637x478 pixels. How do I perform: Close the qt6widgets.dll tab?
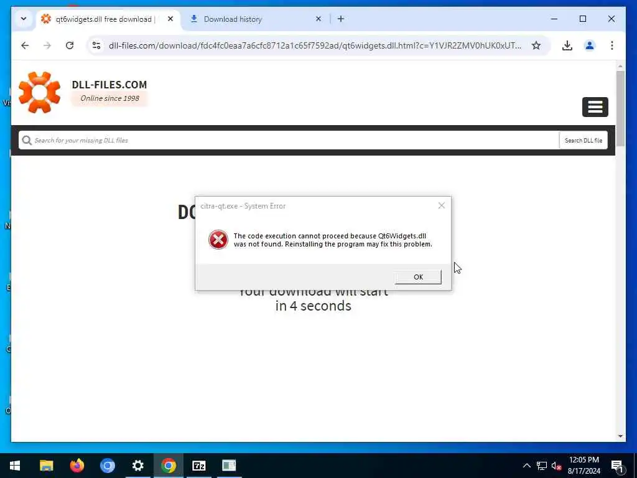(170, 19)
